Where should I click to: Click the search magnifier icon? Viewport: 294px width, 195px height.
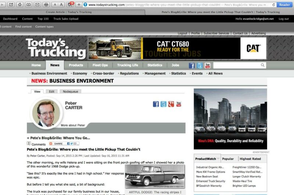[262, 65]
